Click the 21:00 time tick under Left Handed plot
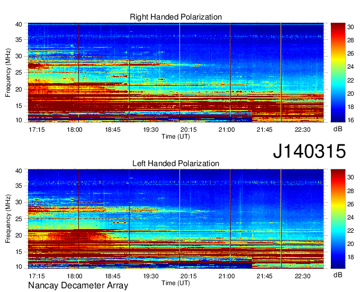Image resolution: width=360 pixels, height=292 pixels. click(227, 276)
